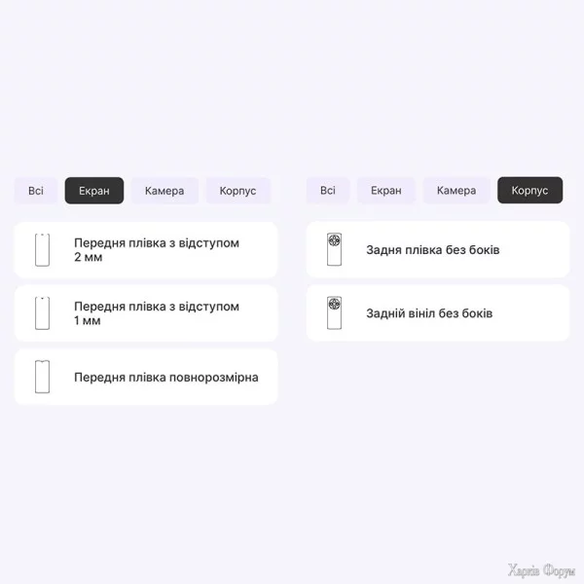The height and width of the screenshot is (584, 584).
Task: Switch to the unselected light Корпус tab
Action: click(237, 191)
